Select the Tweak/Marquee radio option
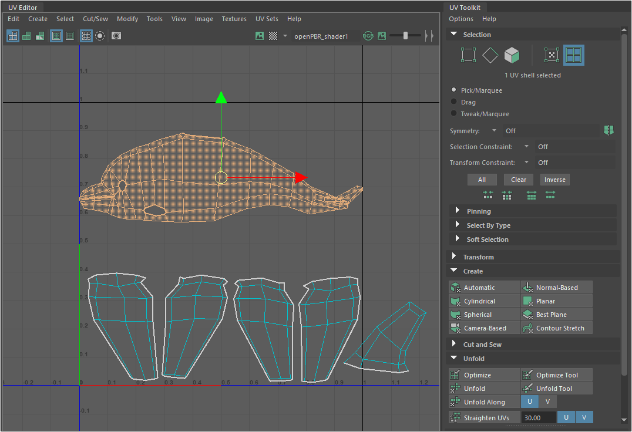 (x=454, y=114)
